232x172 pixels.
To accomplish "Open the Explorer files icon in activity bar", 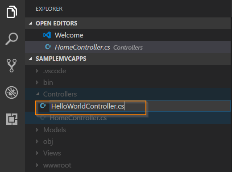I will pos(12,12).
